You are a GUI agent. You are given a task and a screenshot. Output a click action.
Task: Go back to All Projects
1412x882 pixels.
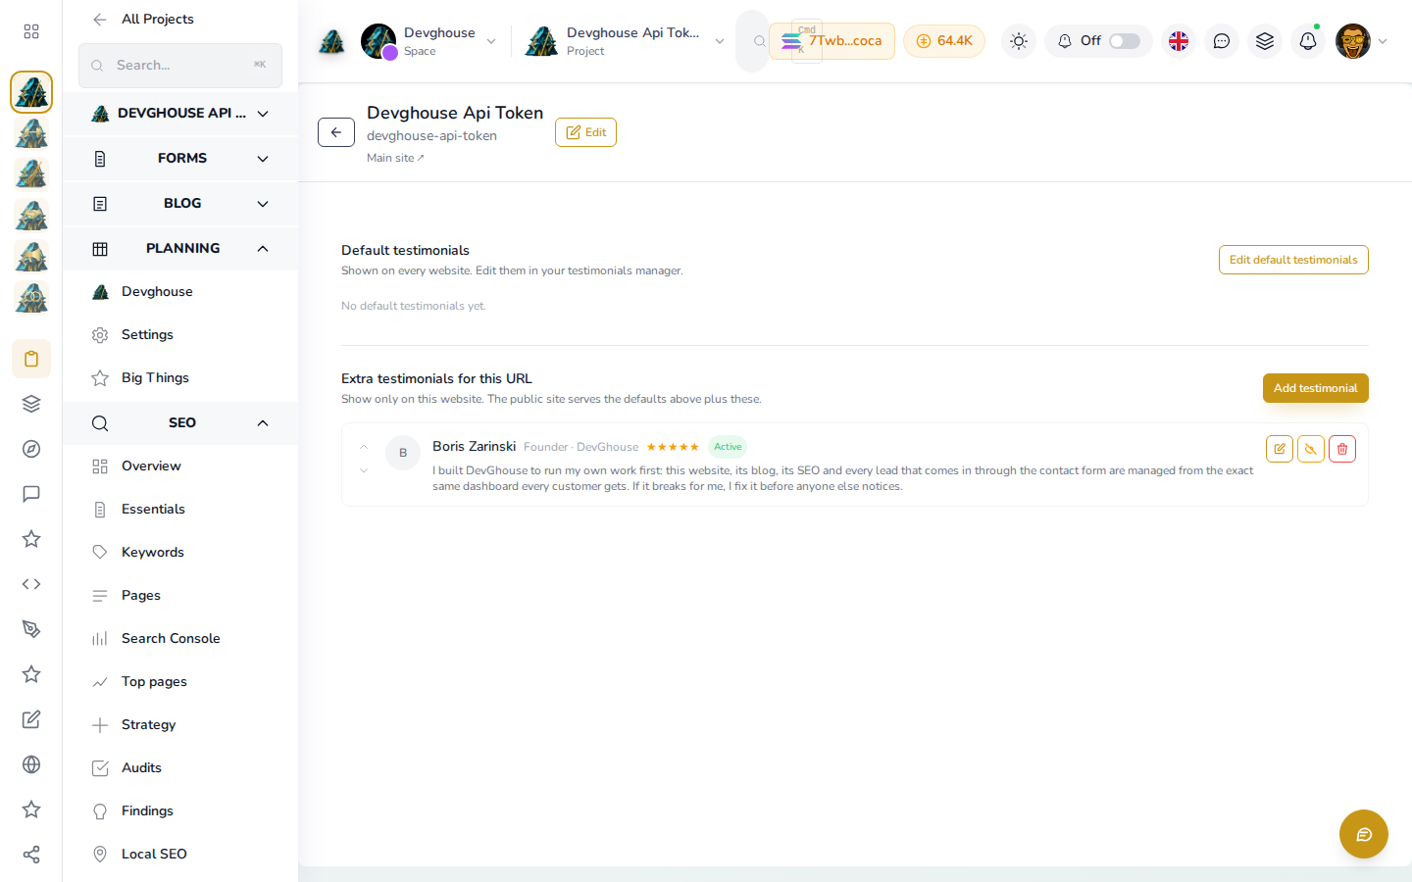pos(143,20)
